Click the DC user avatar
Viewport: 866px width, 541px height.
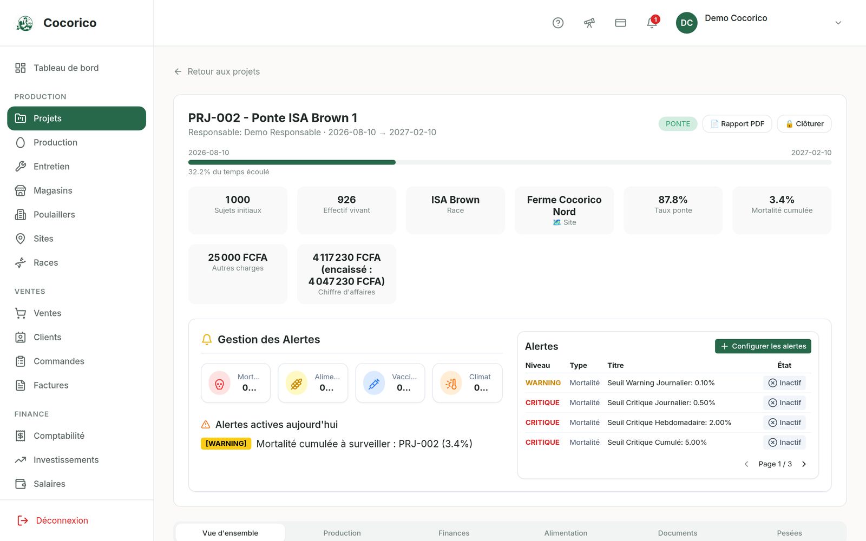[687, 23]
